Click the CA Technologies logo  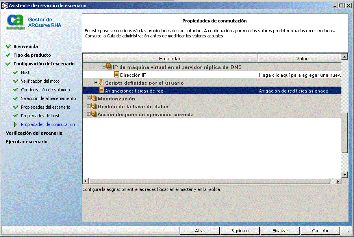[x=16, y=22]
